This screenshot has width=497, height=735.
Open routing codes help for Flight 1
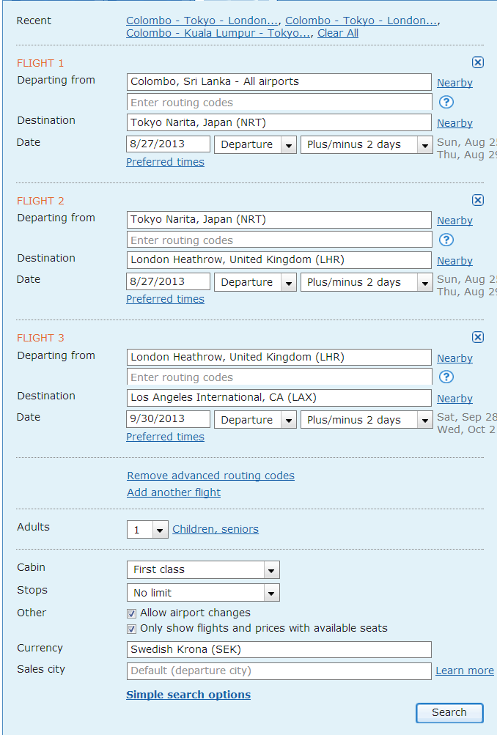coord(446,102)
